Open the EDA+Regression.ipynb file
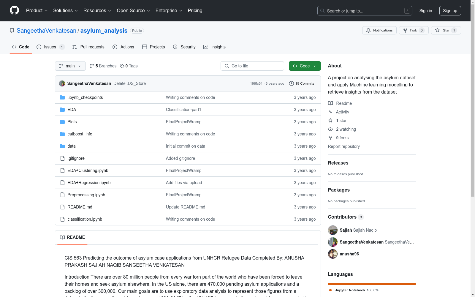Image resolution: width=475 pixels, height=297 pixels. [89, 183]
